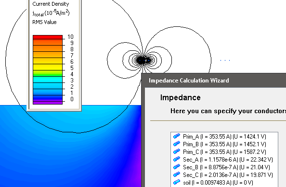This screenshot has width=286, height=187.
Task: Click the Sec_C conductor icon
Action: (177, 175)
